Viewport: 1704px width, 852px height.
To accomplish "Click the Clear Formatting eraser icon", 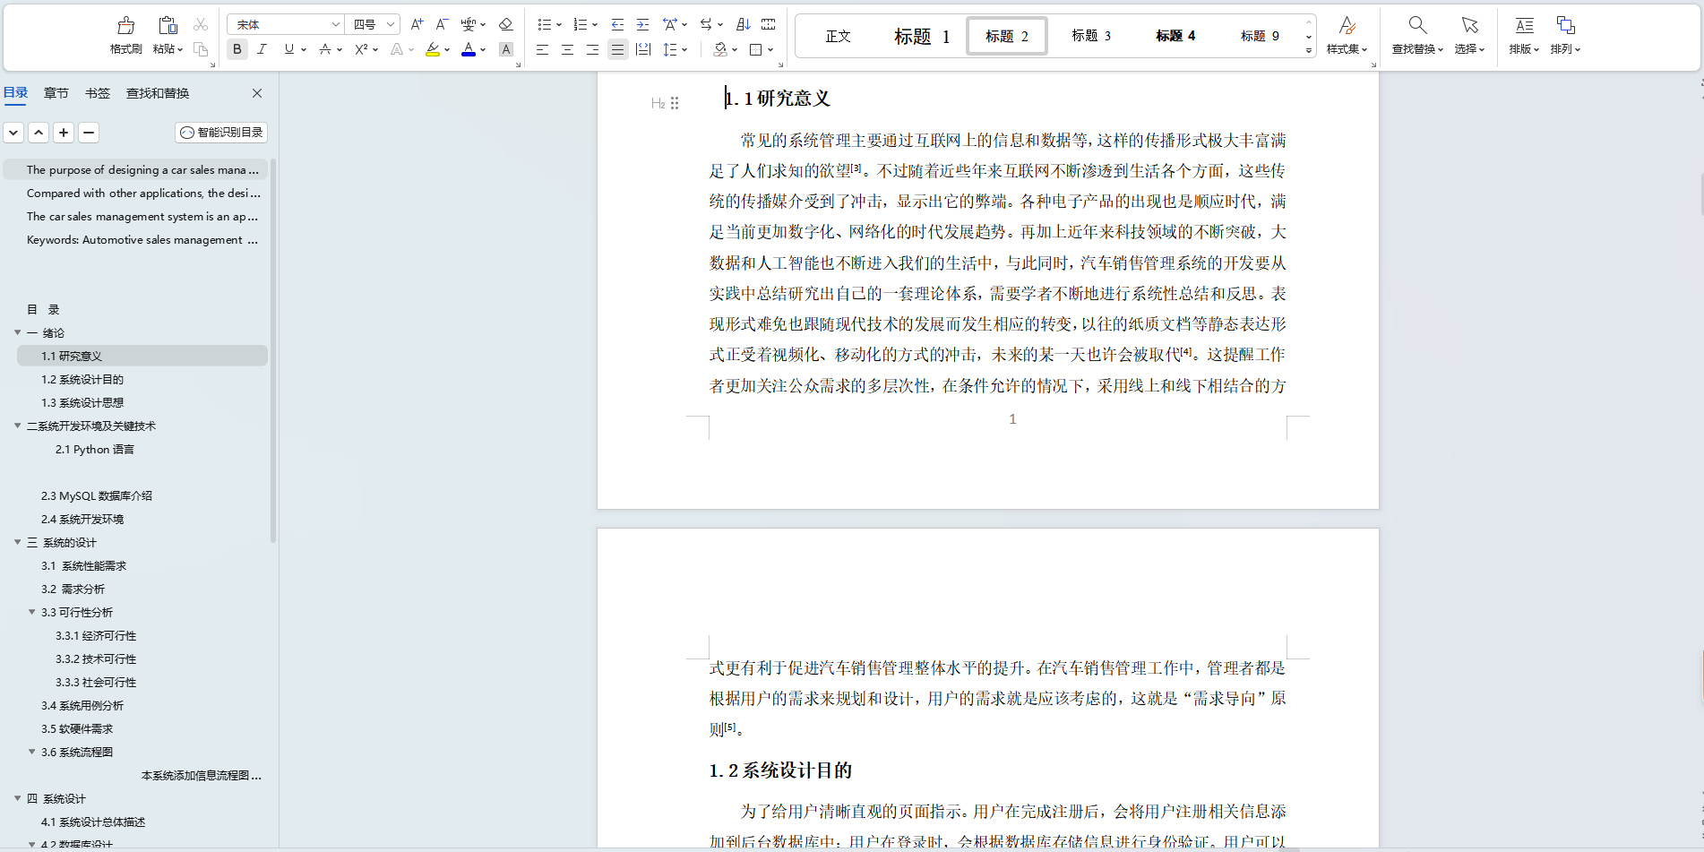I will (x=506, y=24).
